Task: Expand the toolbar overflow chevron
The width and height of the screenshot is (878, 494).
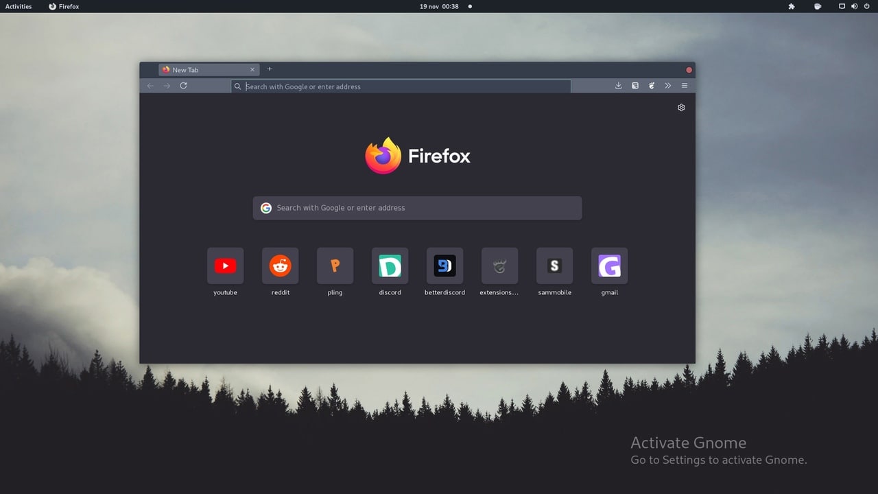Action: click(x=668, y=86)
